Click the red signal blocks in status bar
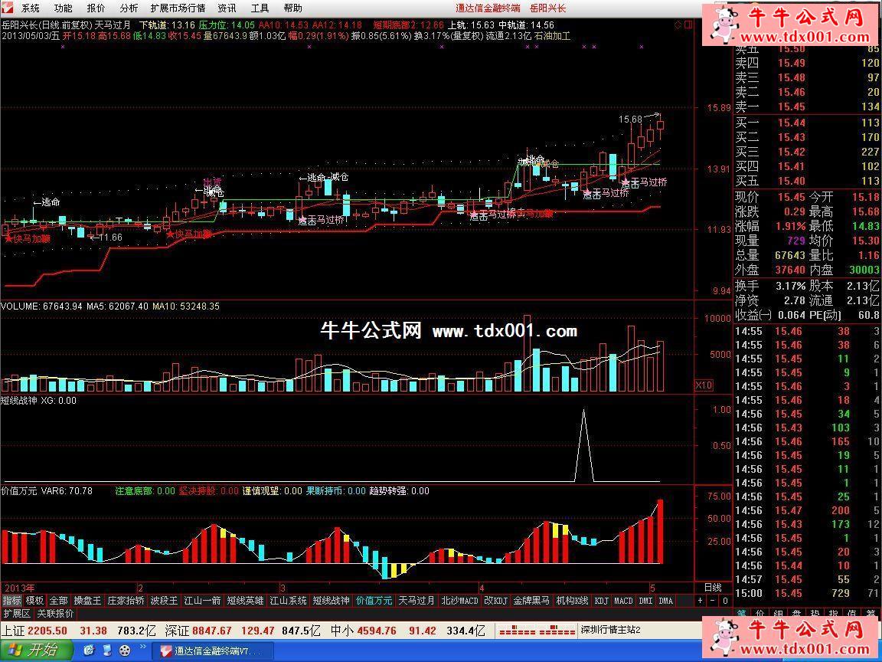Image resolution: width=882 pixels, height=662 pixels. [x=536, y=631]
